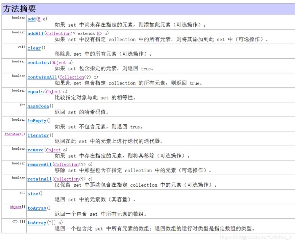Image resolution: width=295 pixels, height=243 pixels.
Task: Open the equals method link
Action: click(x=35, y=92)
